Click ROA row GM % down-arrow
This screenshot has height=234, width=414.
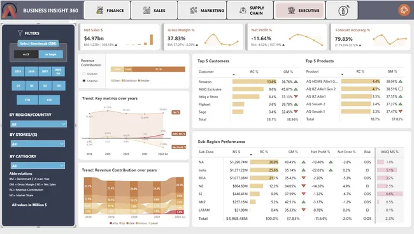coord(304,178)
